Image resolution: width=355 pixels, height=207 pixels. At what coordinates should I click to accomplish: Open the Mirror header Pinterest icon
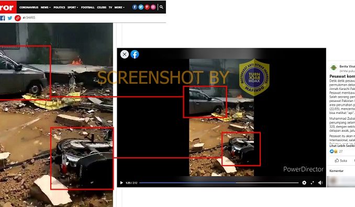coord(147,7)
